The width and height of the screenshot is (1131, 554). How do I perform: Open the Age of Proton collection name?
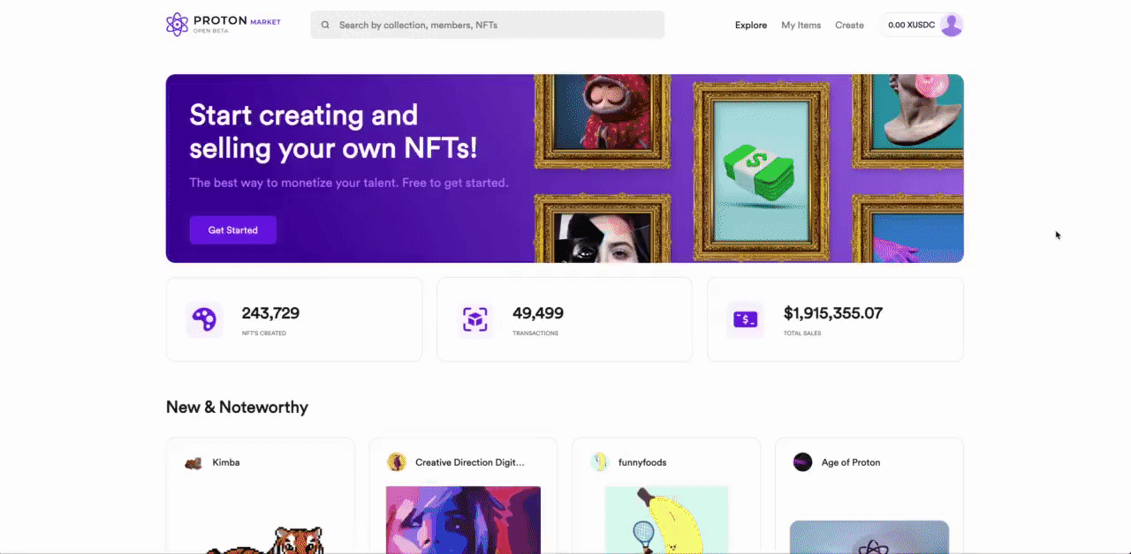pyautogui.click(x=851, y=462)
